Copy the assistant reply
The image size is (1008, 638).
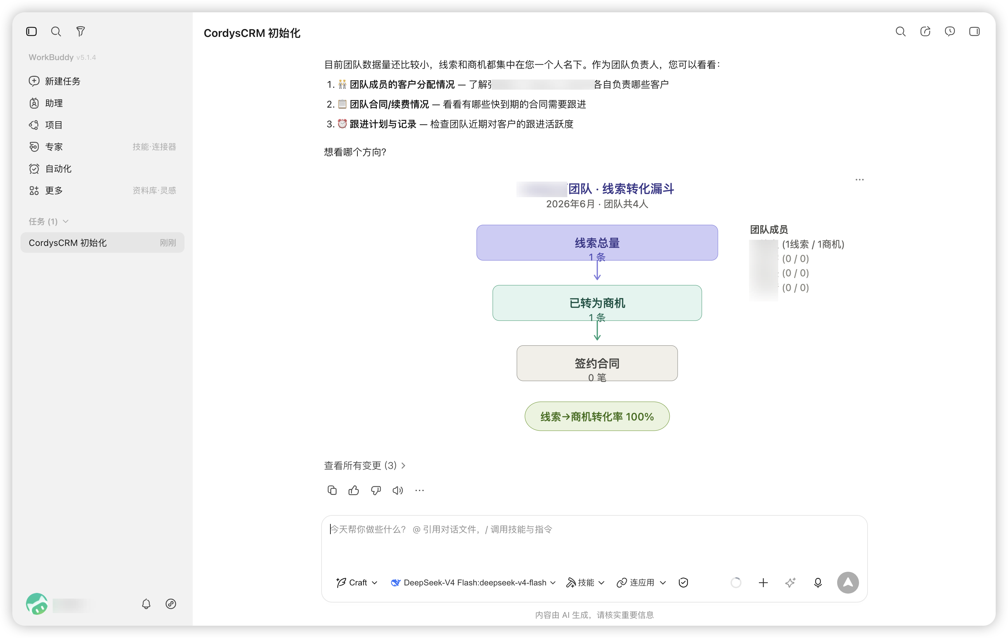pyautogui.click(x=332, y=490)
